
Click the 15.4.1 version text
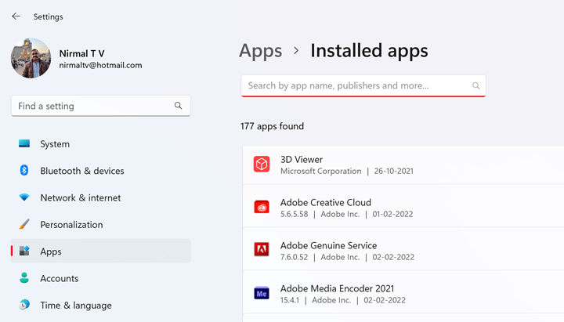click(290, 300)
